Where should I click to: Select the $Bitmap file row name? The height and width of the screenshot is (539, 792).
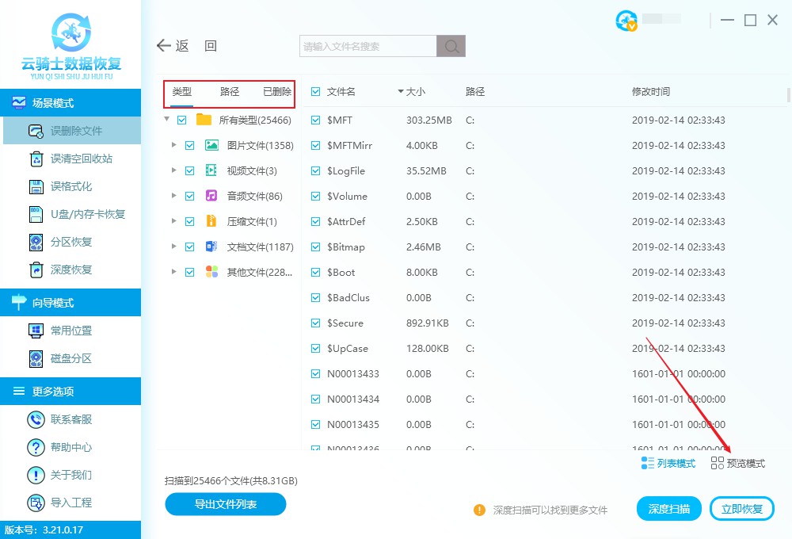[x=346, y=247]
